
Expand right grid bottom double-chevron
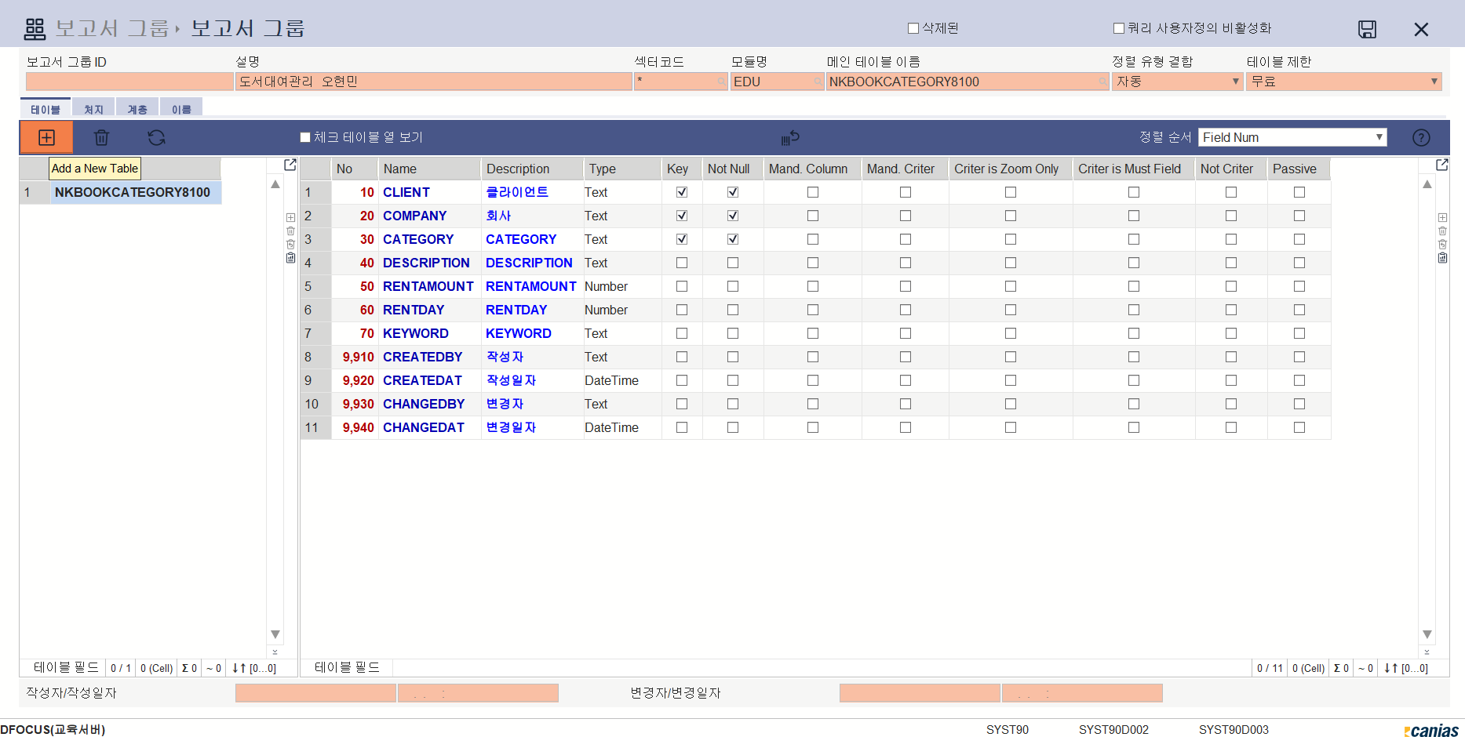click(x=1427, y=652)
